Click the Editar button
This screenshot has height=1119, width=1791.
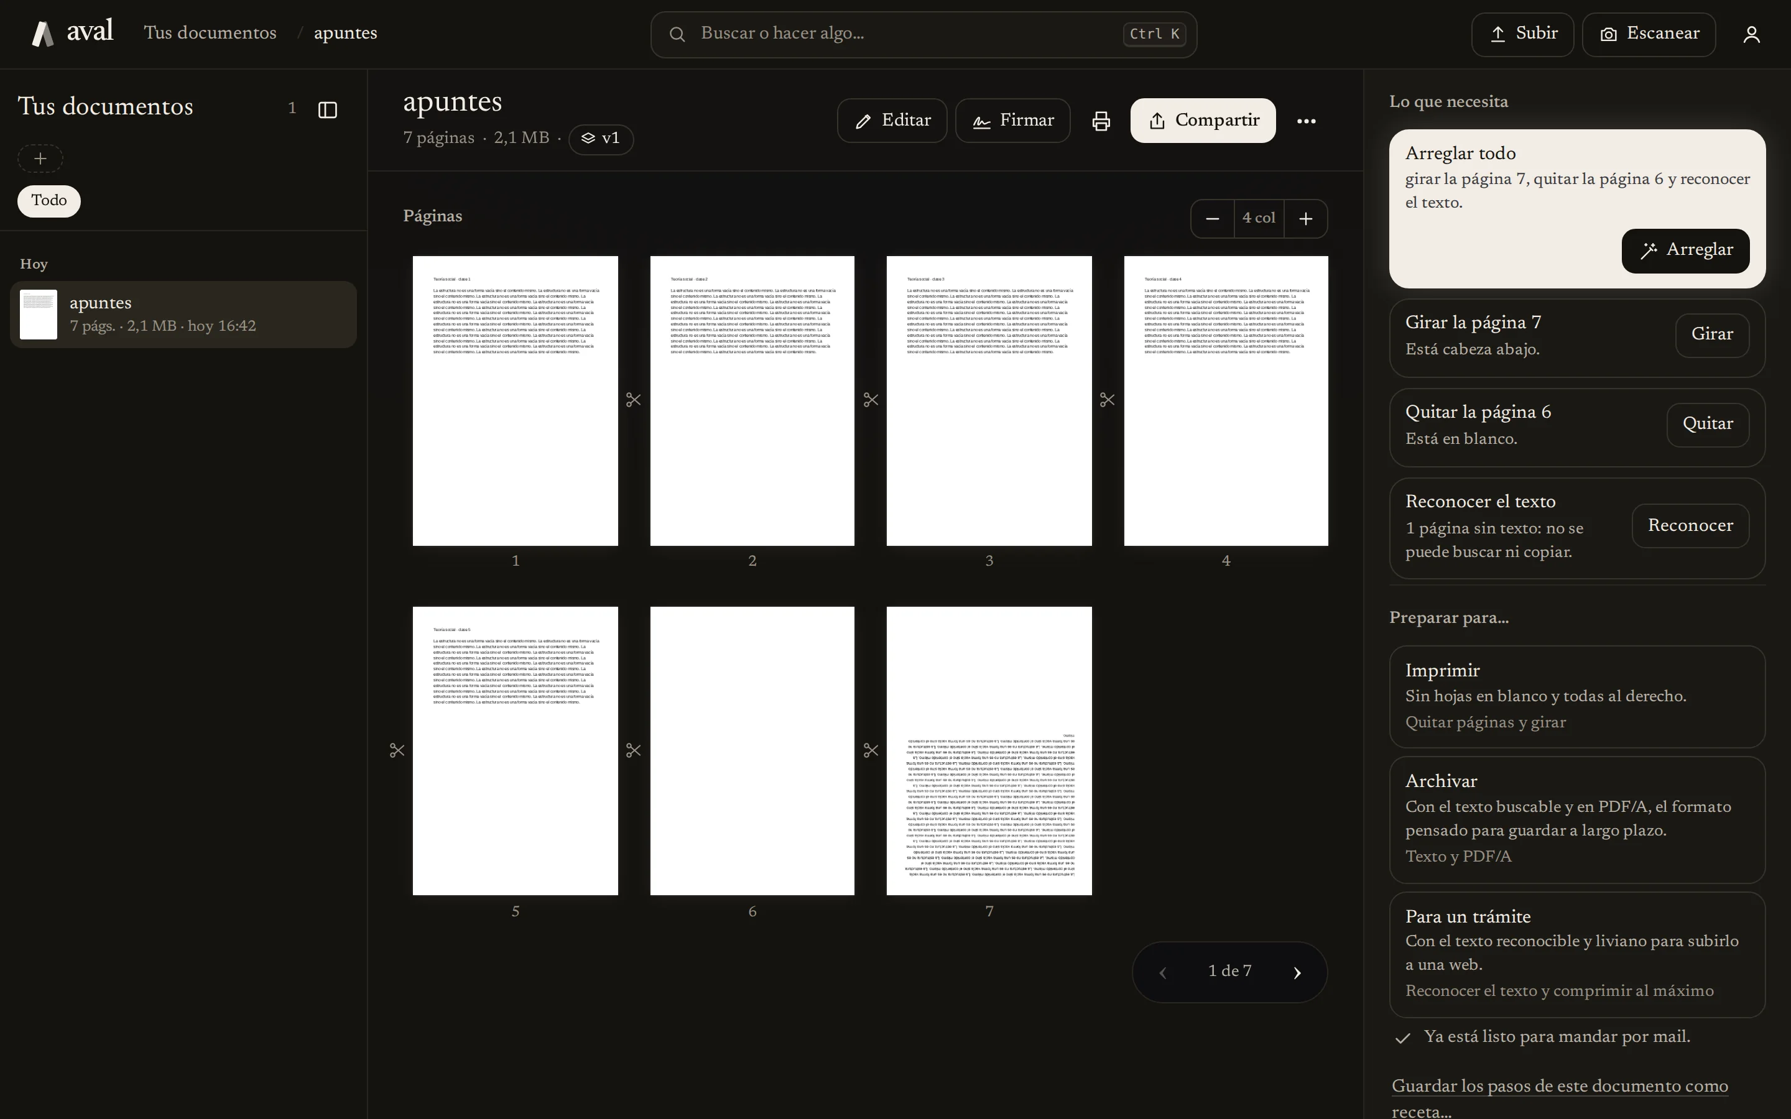[x=892, y=121]
